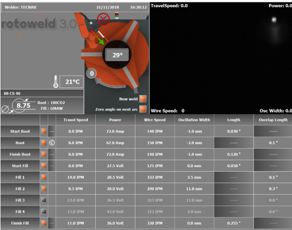Click the weld camera video view
This screenshot has height=230, width=292.
[x=221, y=58]
